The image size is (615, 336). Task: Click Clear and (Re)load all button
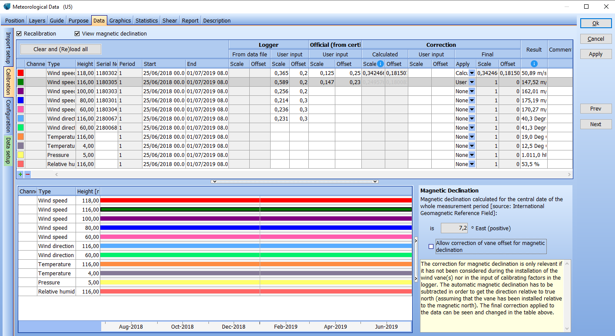pyautogui.click(x=61, y=49)
